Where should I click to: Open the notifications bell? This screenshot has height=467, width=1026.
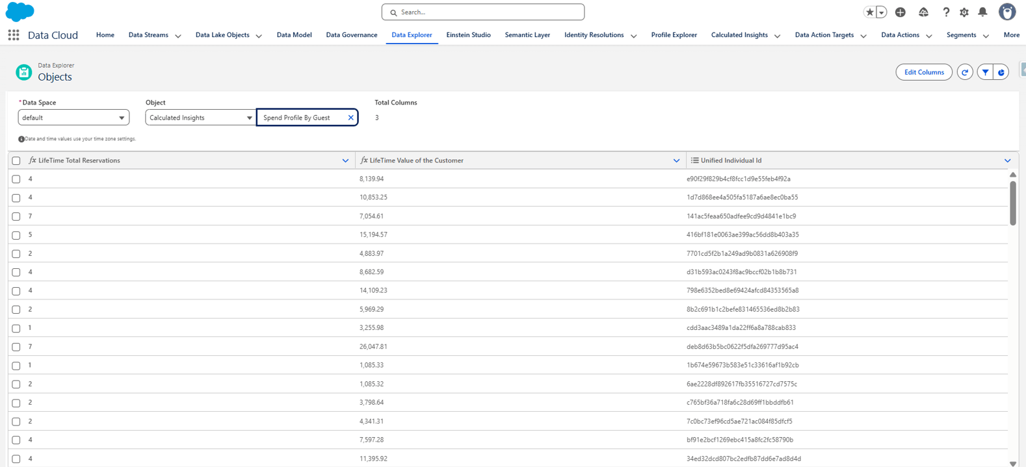pos(982,12)
